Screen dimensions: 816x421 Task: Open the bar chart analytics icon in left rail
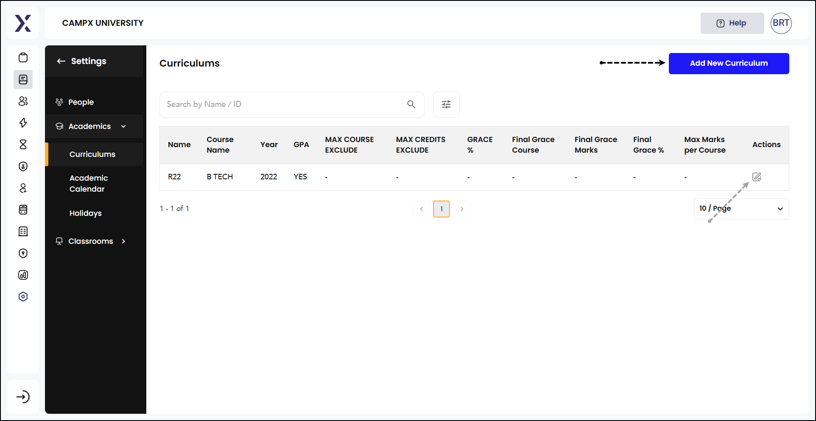pyautogui.click(x=23, y=275)
